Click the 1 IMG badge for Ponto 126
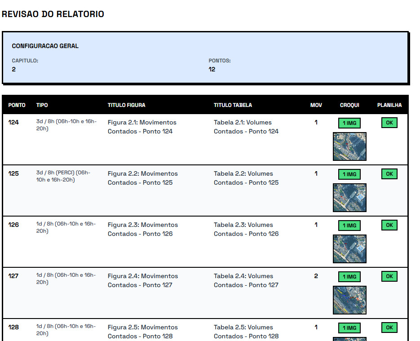 point(349,225)
